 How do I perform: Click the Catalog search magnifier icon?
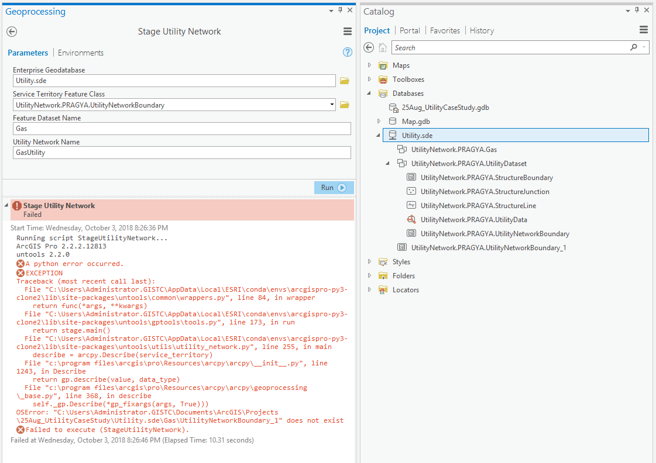coord(634,48)
